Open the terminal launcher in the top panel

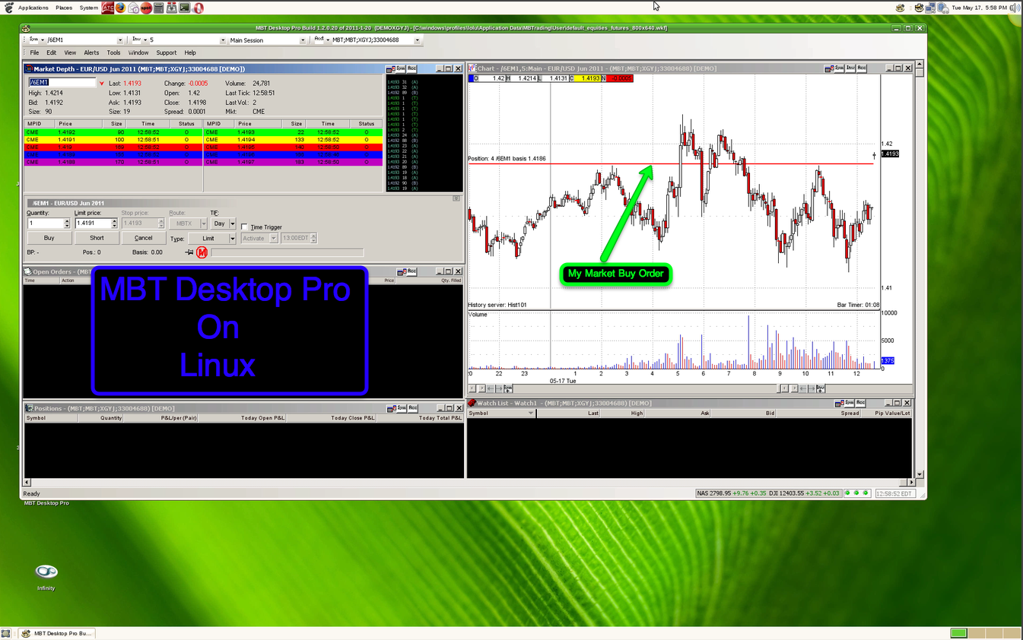pyautogui.click(x=185, y=8)
